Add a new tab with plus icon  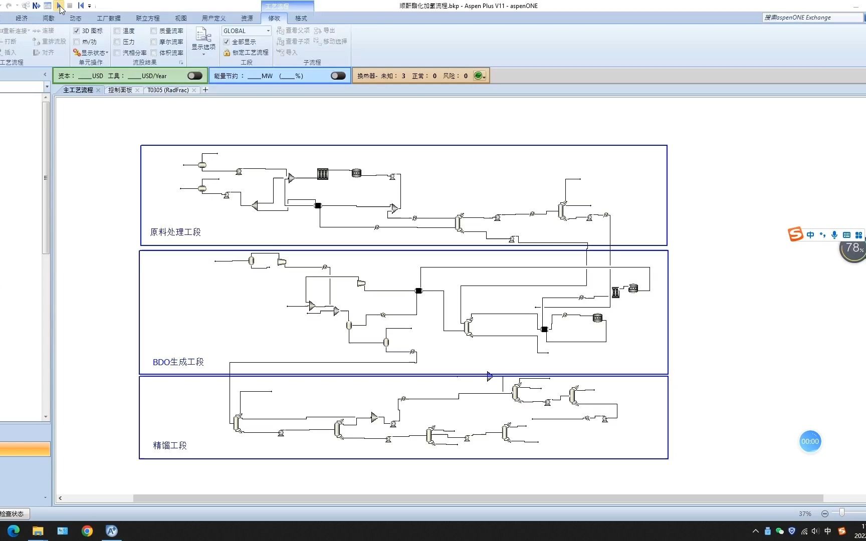pos(205,90)
